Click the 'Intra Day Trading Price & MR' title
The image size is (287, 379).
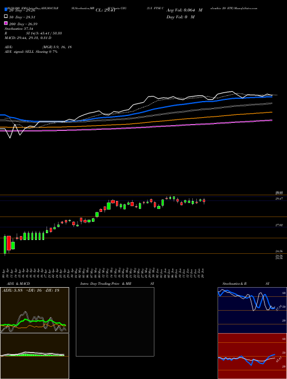(x=106, y=284)
